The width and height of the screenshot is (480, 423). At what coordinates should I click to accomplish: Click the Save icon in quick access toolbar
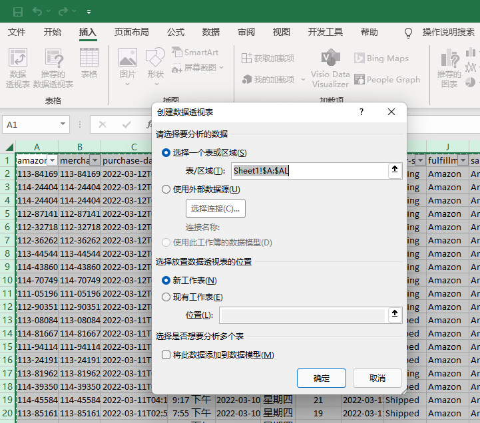click(x=18, y=11)
